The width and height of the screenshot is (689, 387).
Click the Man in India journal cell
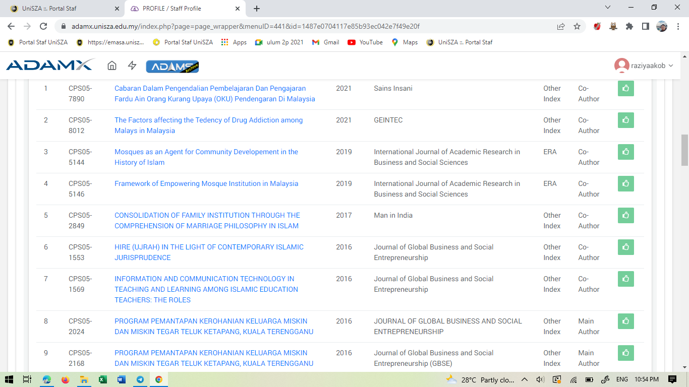[393, 215]
